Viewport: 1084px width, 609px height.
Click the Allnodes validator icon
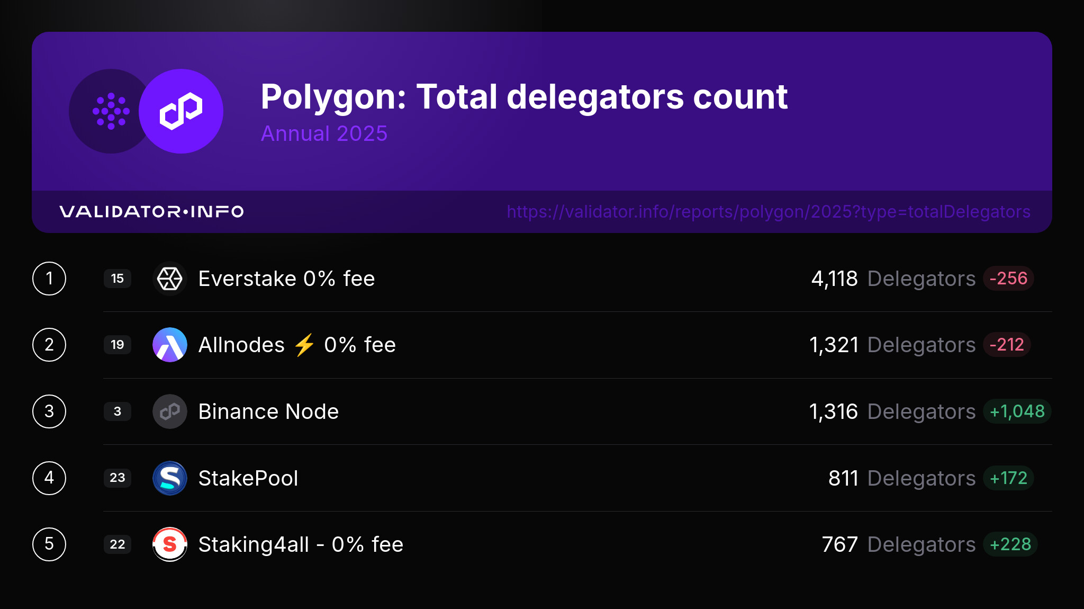(x=170, y=345)
